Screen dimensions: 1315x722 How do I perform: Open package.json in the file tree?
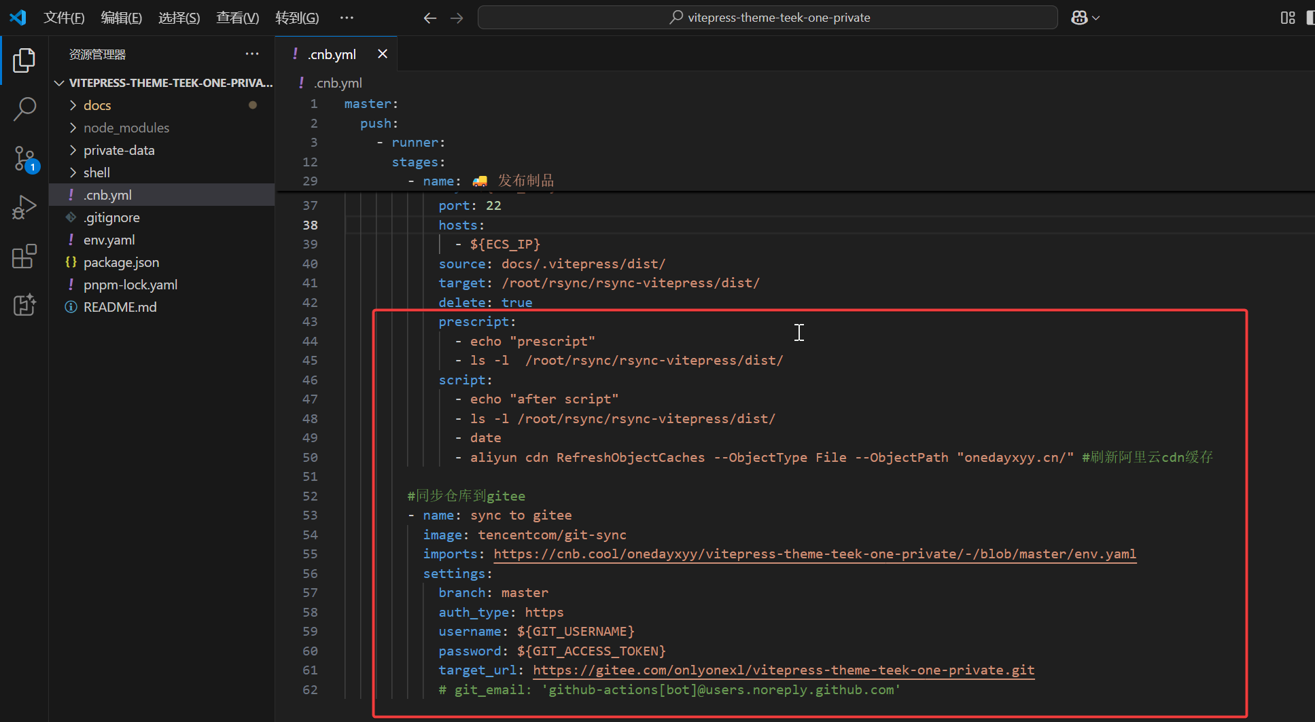pos(162,262)
